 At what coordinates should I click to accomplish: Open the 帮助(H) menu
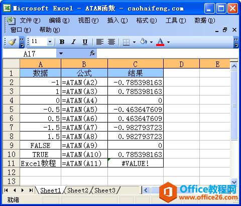pos(50,30)
